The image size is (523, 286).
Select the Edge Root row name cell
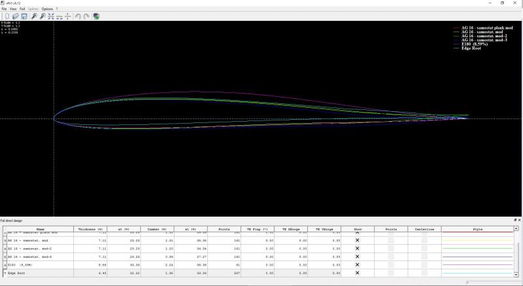(x=39, y=272)
